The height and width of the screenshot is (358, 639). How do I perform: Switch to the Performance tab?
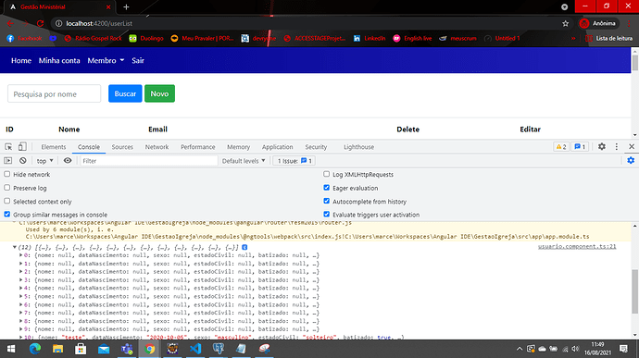pyautogui.click(x=197, y=147)
